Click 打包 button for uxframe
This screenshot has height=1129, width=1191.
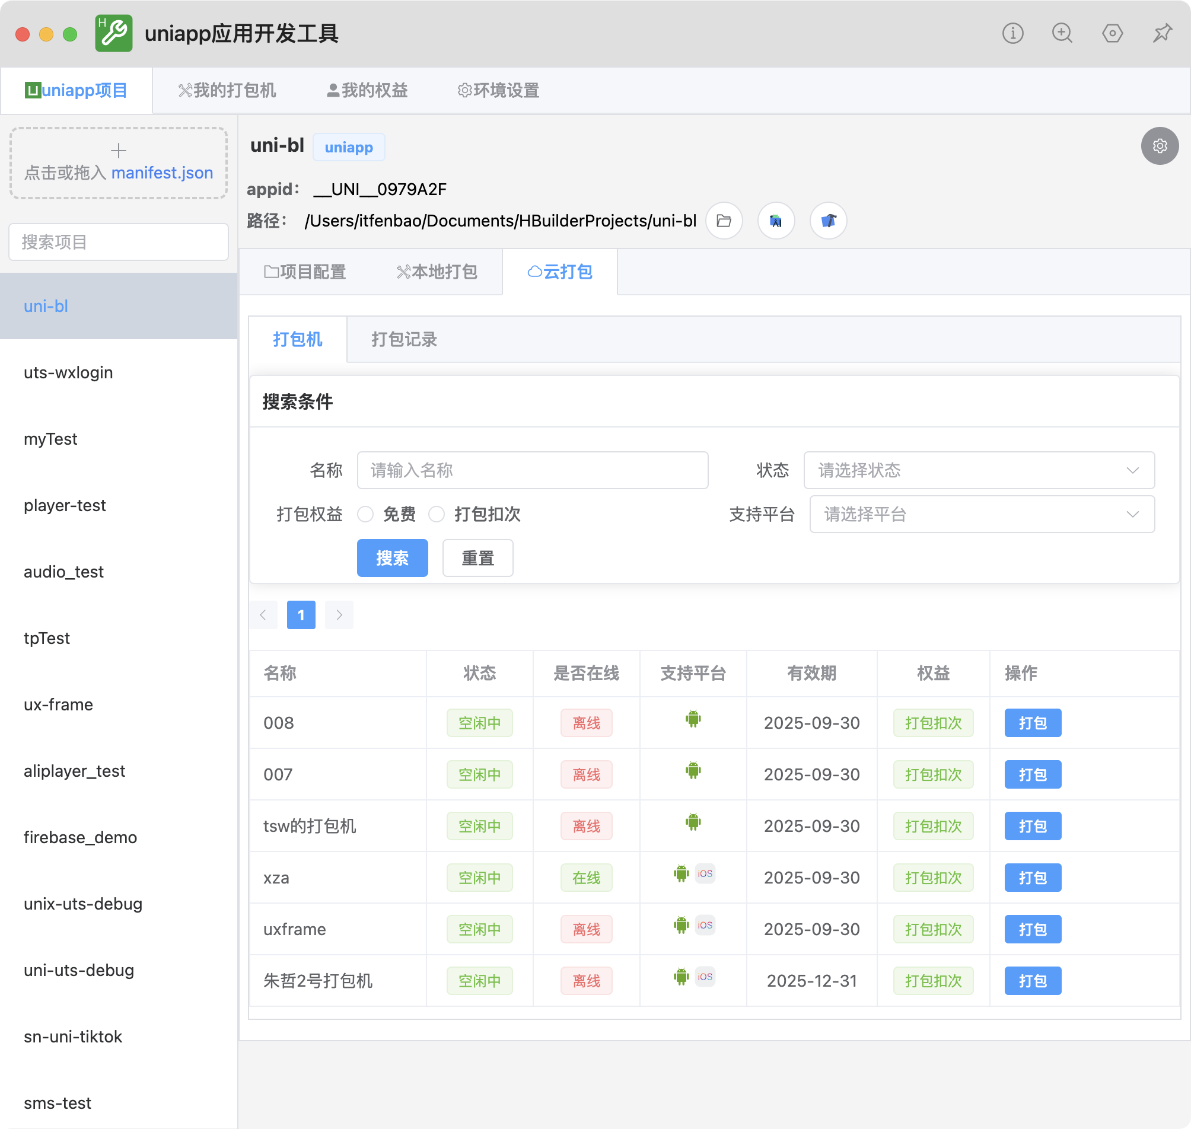[x=1033, y=930]
